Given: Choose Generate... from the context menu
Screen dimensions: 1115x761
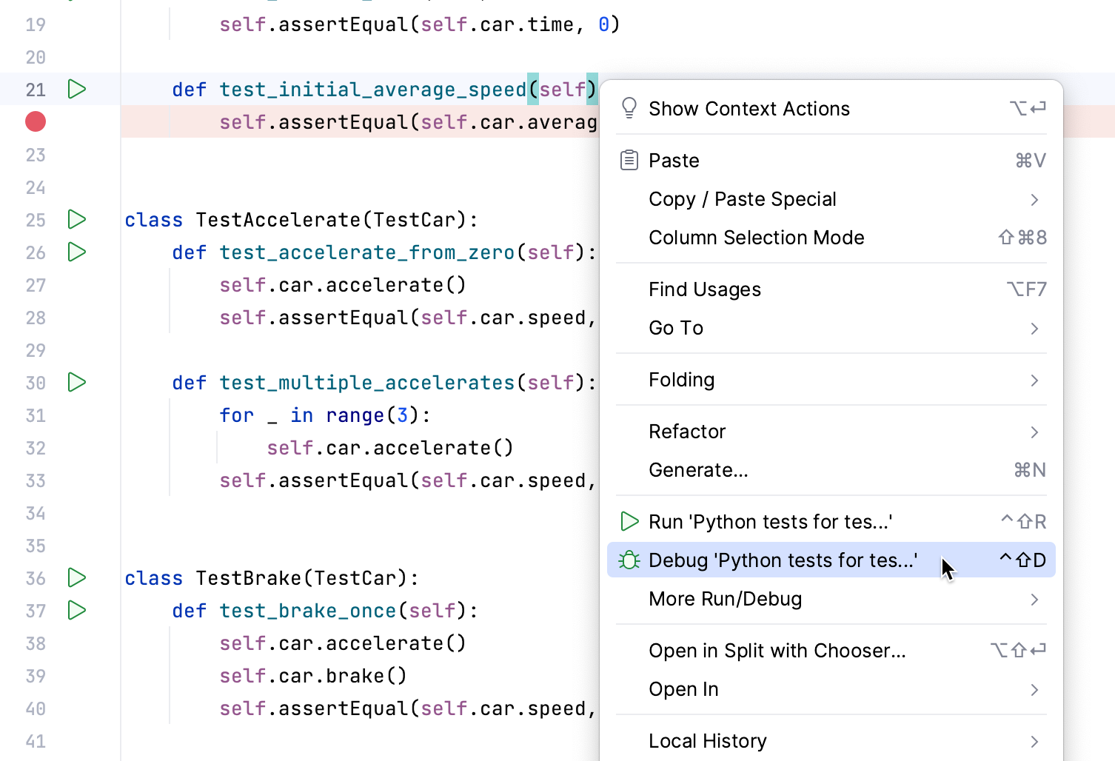Looking at the screenshot, I should click(698, 469).
